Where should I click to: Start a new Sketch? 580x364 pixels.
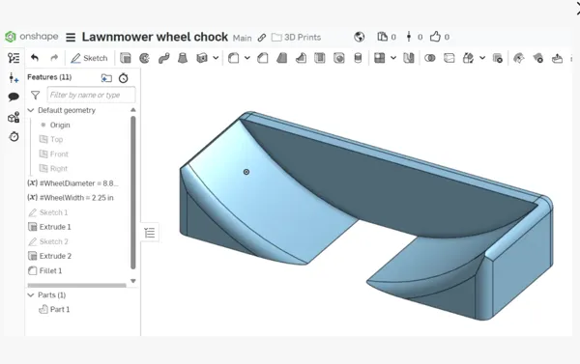pyautogui.click(x=89, y=58)
